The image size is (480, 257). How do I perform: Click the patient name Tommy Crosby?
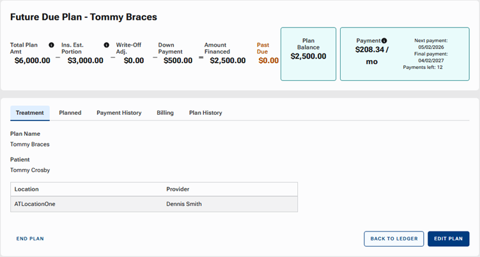coord(30,170)
